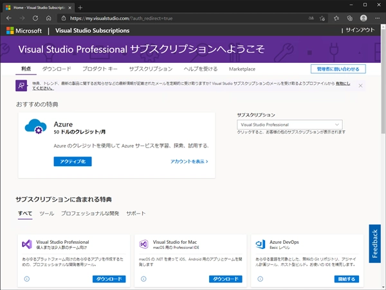The height and width of the screenshot is (290, 386).
Task: Select the 利点 tab
Action: click(x=26, y=69)
